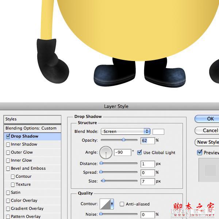Click the Opacity value field showing 62

(147, 141)
